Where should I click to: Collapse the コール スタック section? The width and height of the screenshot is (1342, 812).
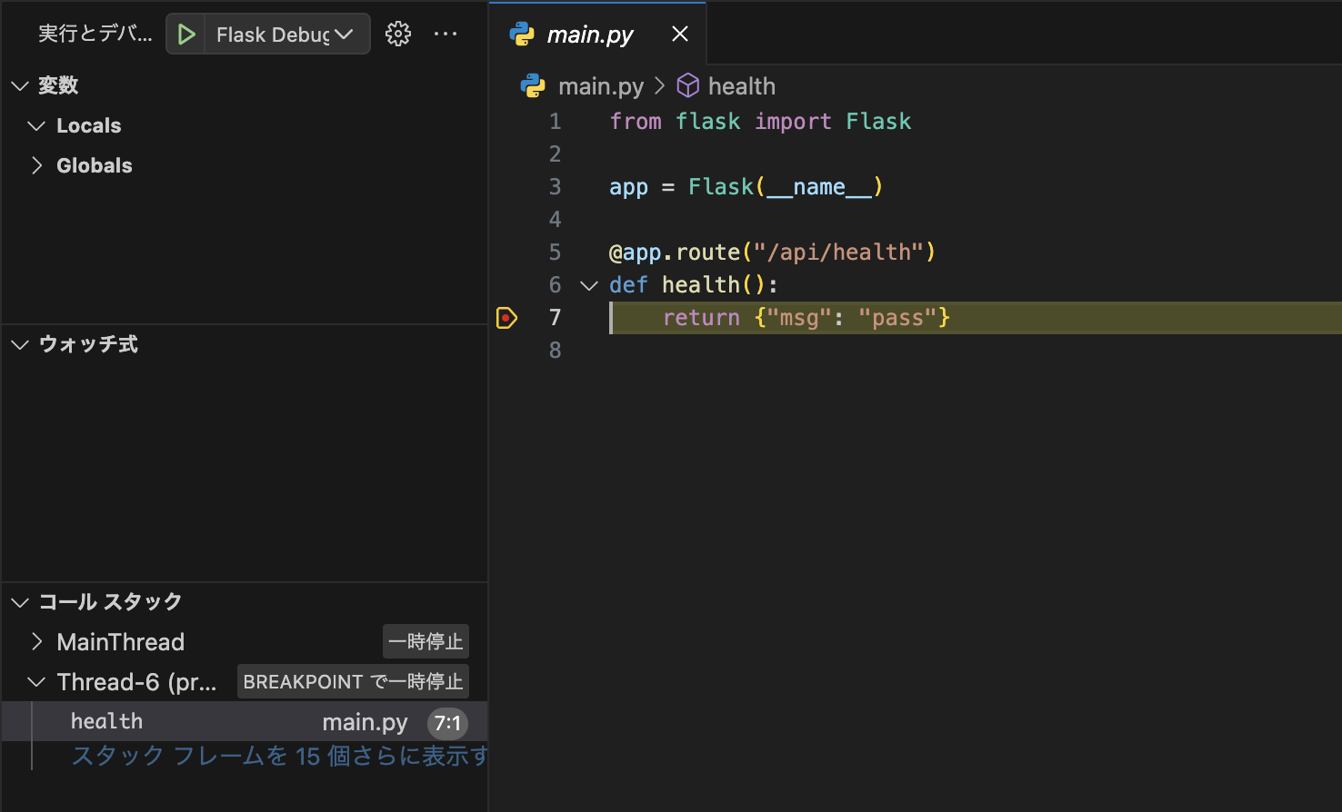point(20,602)
